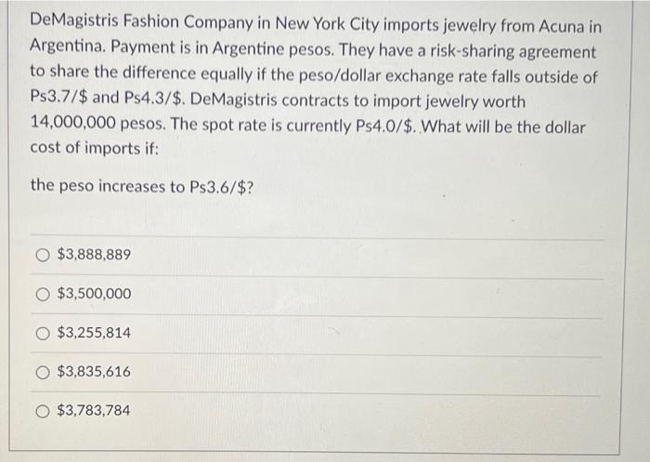This screenshot has height=462, width=650.
Task: Choose the $3,500,000 radio option
Action: (x=43, y=294)
